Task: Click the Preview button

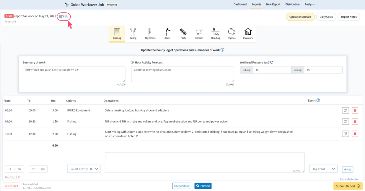Action: coord(203,186)
